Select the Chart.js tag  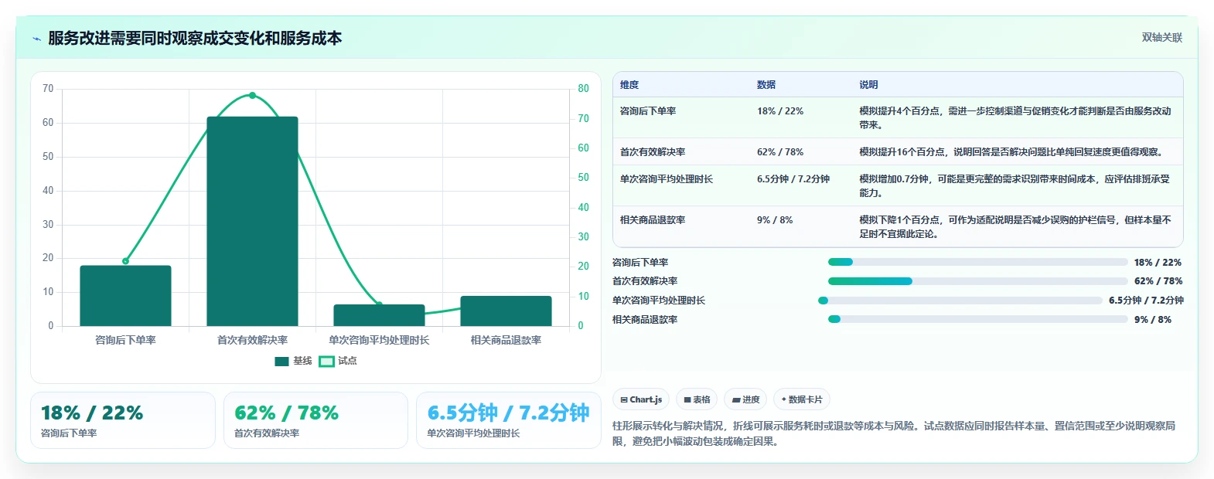pyautogui.click(x=641, y=399)
